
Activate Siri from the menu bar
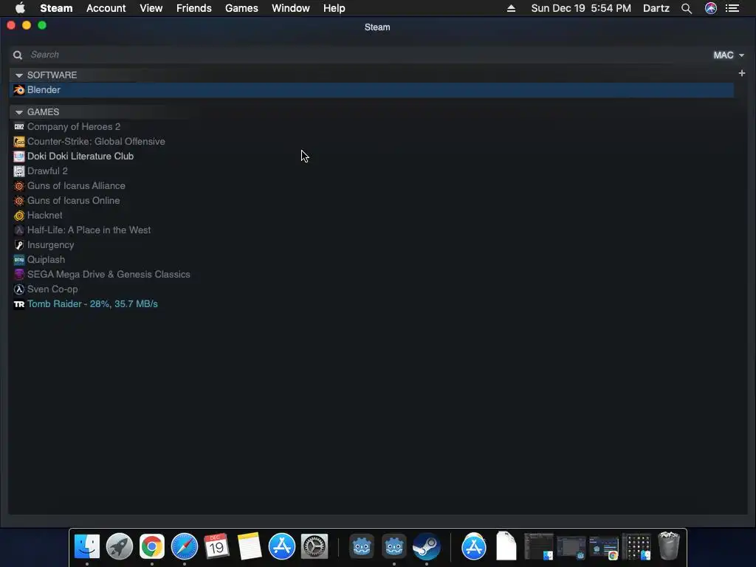click(x=711, y=8)
